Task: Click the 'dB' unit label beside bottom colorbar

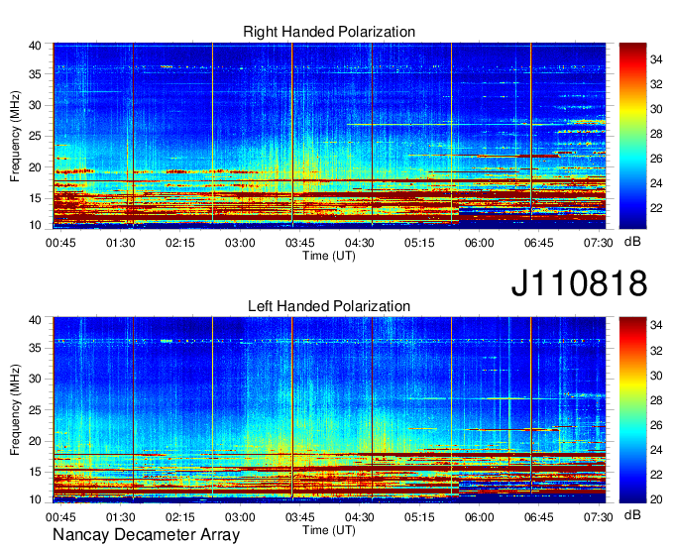Action: click(x=632, y=514)
